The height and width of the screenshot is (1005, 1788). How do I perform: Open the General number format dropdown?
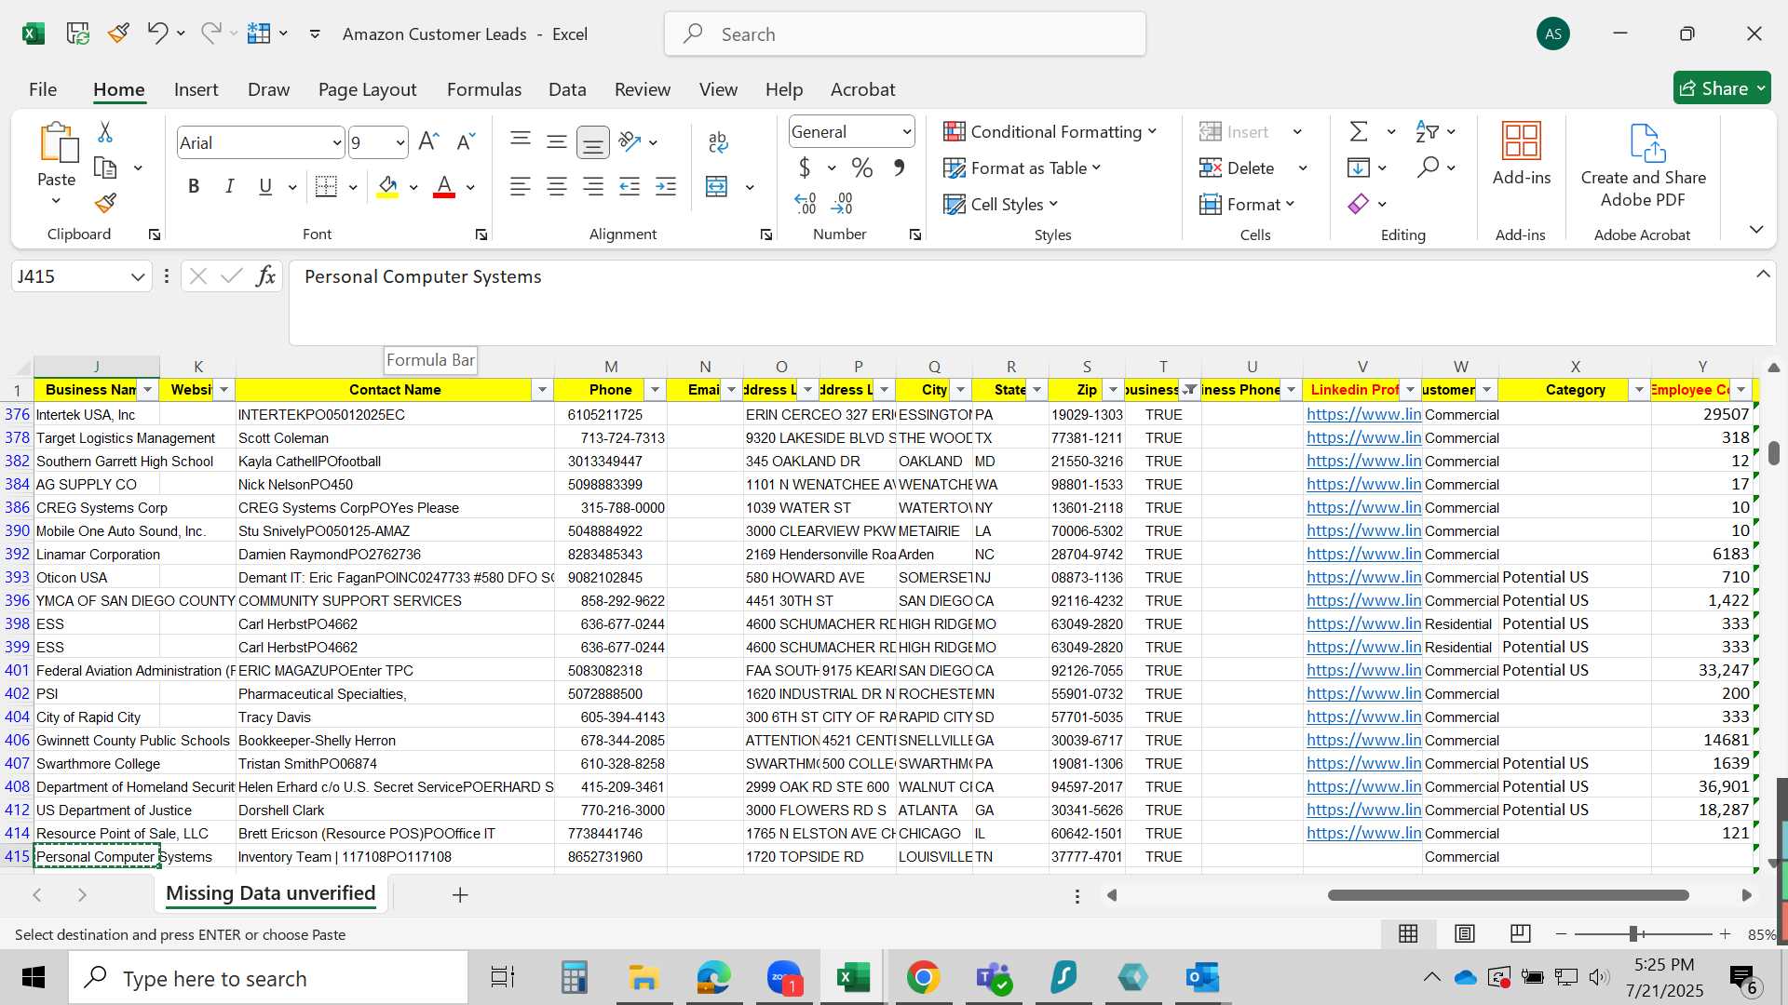[x=906, y=132]
